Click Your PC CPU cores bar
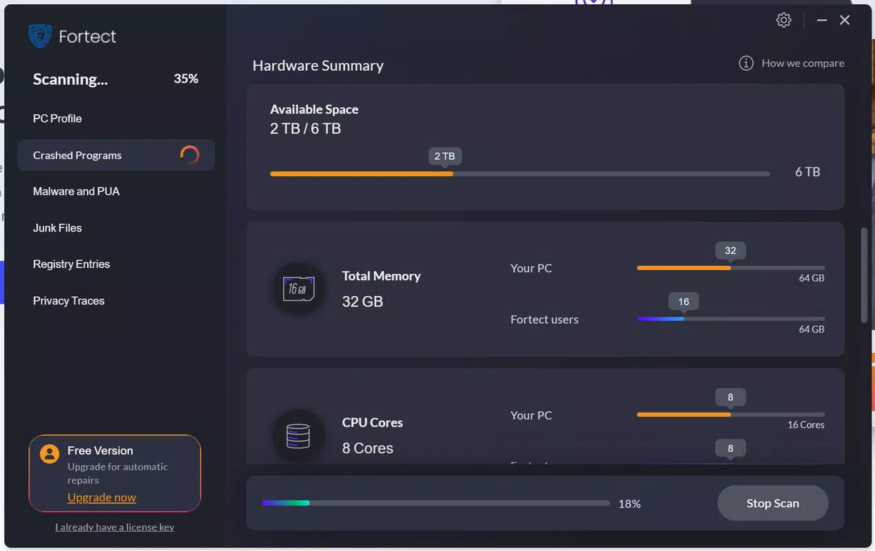The height and width of the screenshot is (551, 875). 731,415
